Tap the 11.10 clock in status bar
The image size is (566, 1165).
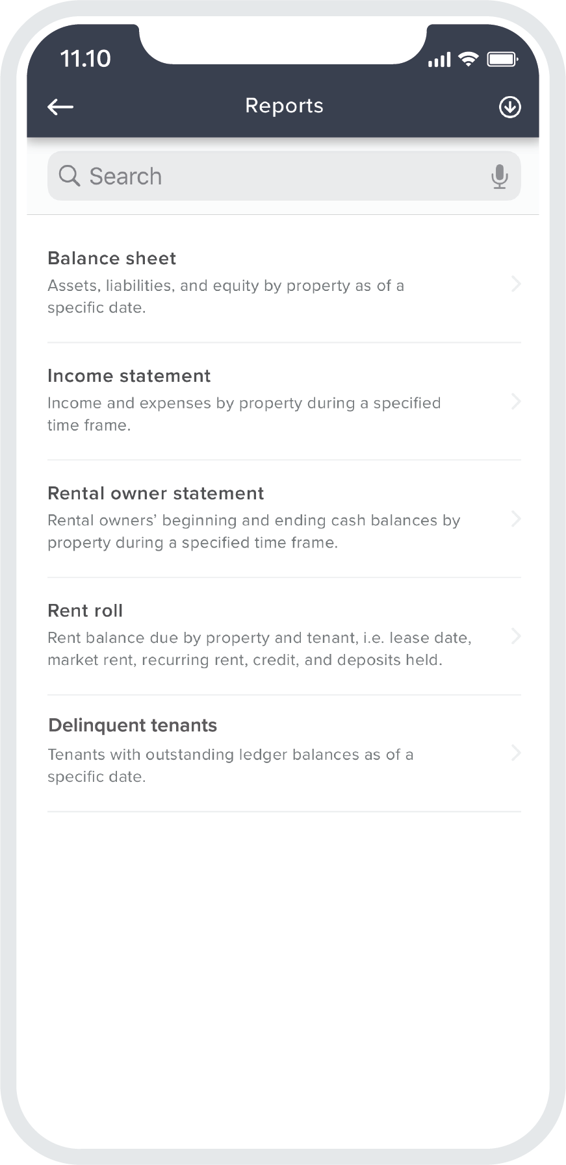pos(85,59)
